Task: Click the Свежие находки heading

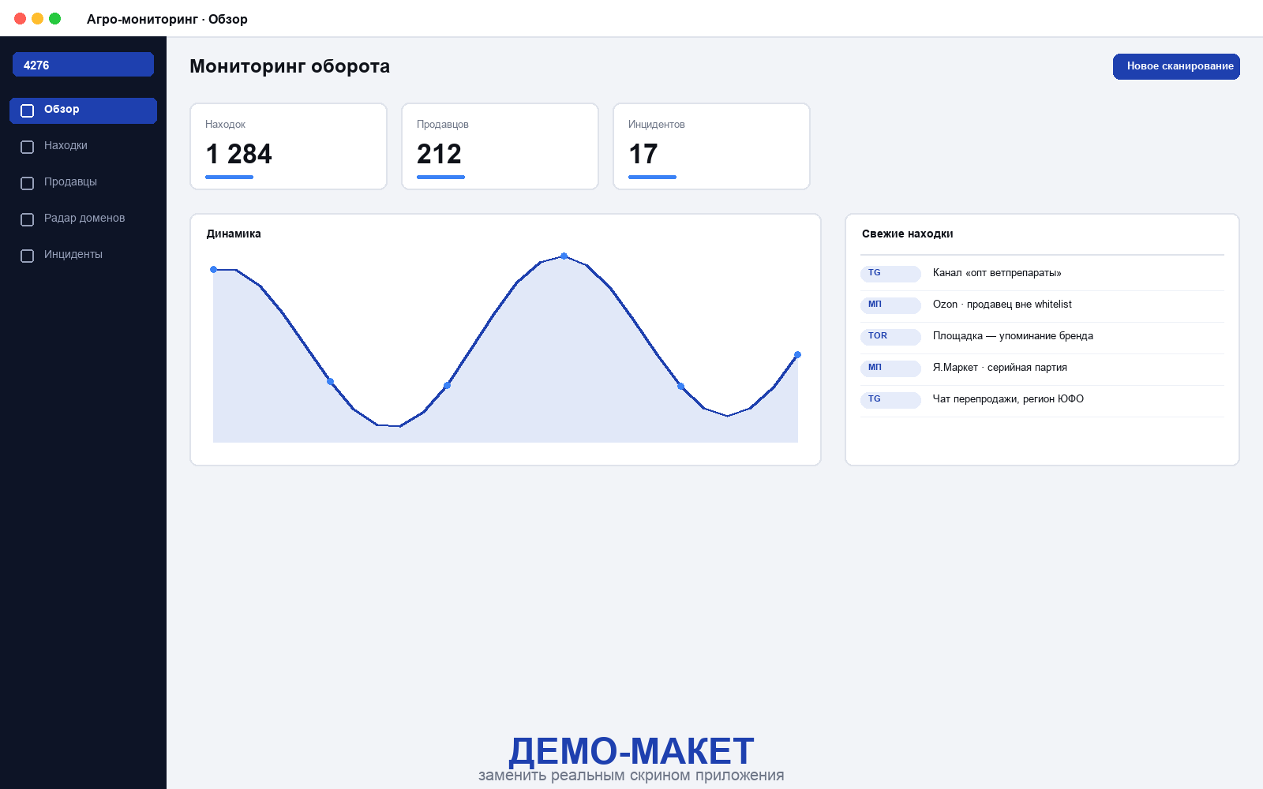Action: [x=907, y=234]
